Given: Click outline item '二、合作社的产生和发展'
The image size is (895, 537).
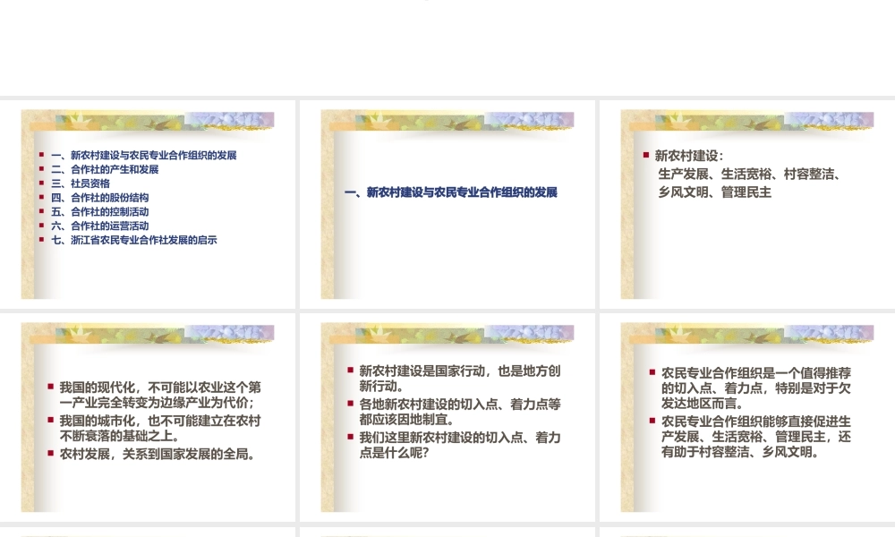Looking at the screenshot, I should [105, 169].
